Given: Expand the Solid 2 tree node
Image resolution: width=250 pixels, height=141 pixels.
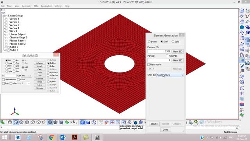Looking at the screenshot, I should [6, 47].
